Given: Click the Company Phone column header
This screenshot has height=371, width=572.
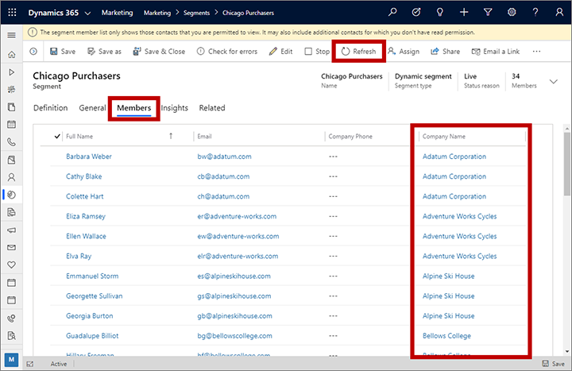Looking at the screenshot, I should click(x=350, y=137).
